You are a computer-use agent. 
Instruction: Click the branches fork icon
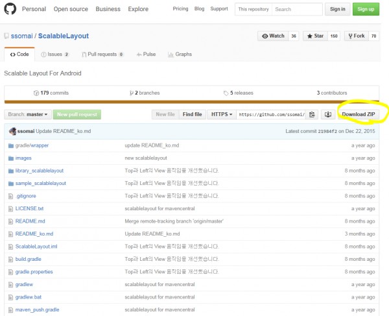coord(132,93)
